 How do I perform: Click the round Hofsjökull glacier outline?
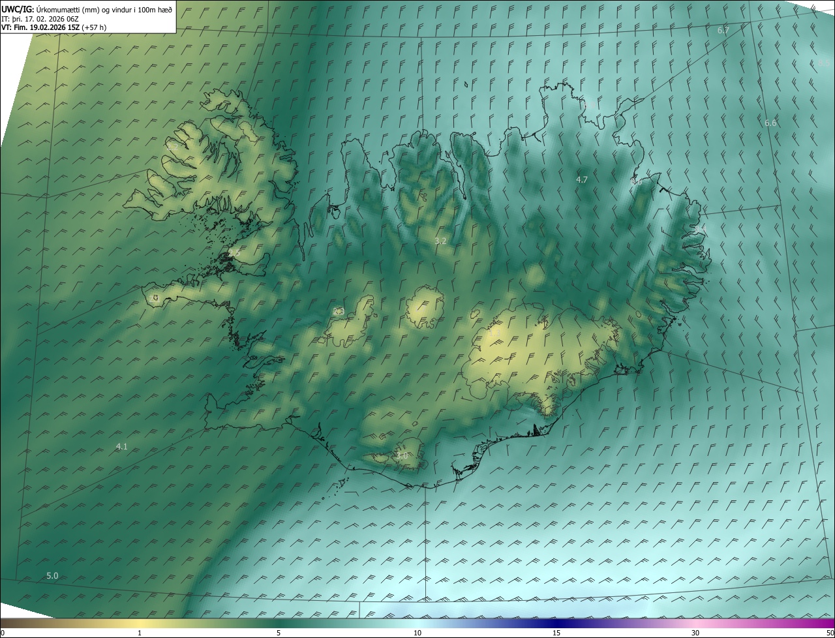(425, 307)
